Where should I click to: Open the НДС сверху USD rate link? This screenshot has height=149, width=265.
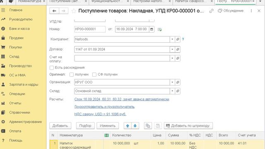[x=100, y=114]
